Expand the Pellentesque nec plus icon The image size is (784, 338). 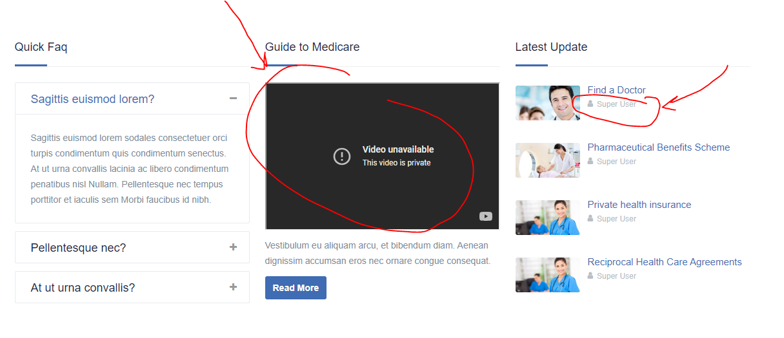pos(233,247)
